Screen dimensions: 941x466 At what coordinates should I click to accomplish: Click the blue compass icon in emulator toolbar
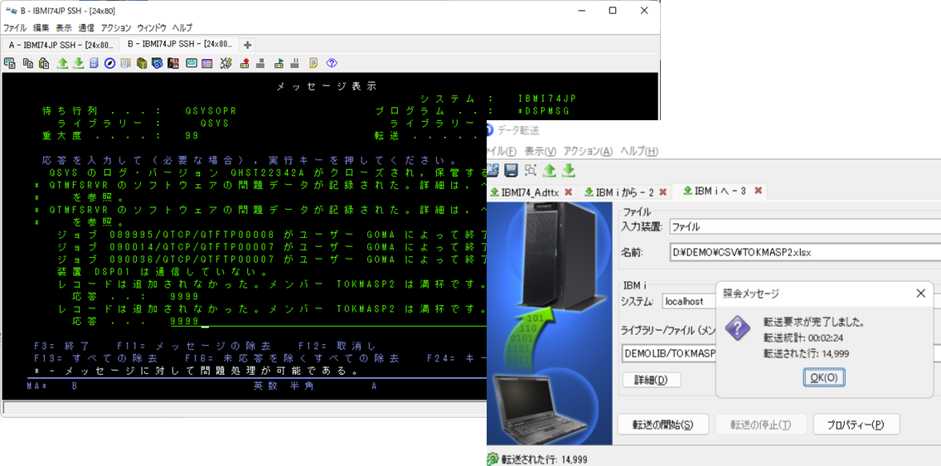[x=109, y=63]
